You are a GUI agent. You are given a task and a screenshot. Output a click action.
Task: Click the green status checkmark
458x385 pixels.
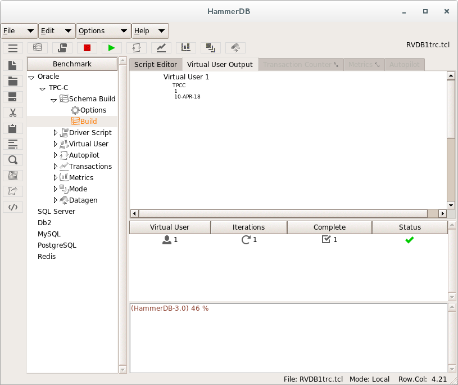[410, 240]
